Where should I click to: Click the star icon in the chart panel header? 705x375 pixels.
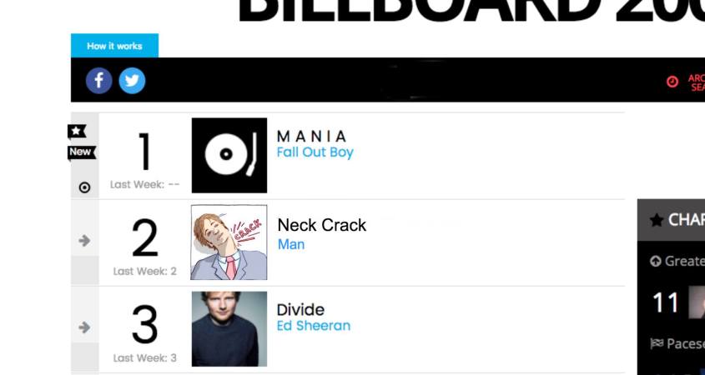(x=657, y=221)
